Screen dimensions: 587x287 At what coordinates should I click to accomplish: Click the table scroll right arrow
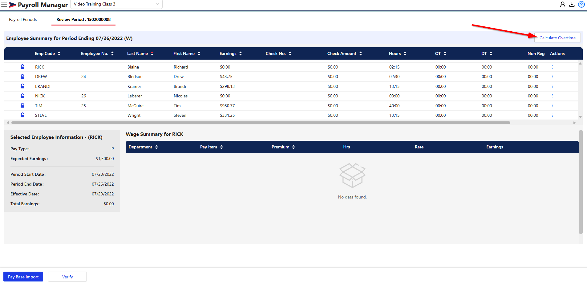(x=574, y=123)
